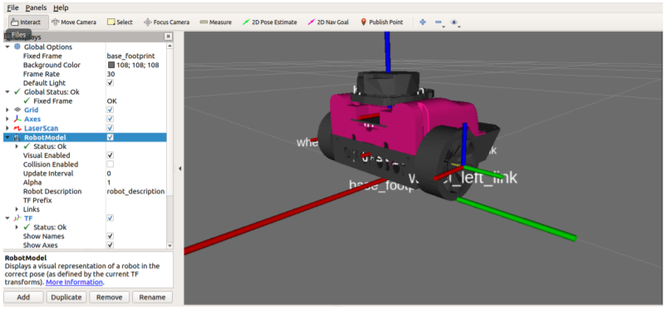
Task: Open the eye view options icon
Action: click(454, 22)
